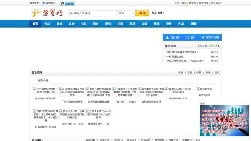This screenshot has width=251, height=141.
Task: Click the 厂家供应玻璃丝布多 caption link
Action: (x=72, y=102)
